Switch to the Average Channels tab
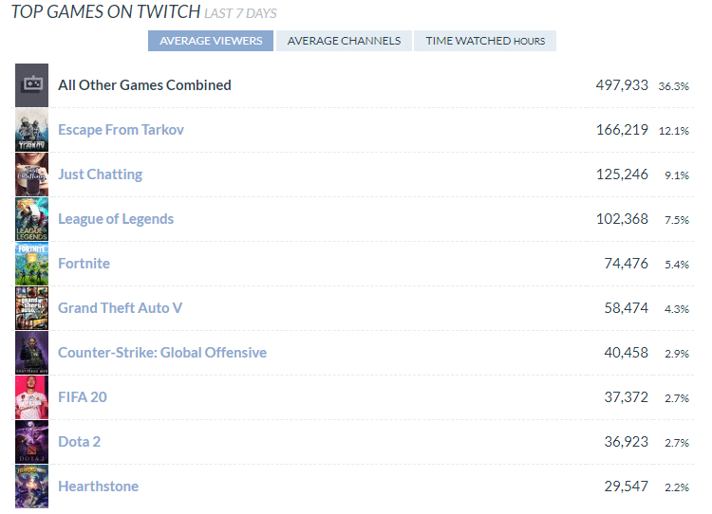The width and height of the screenshot is (712, 514). [344, 41]
